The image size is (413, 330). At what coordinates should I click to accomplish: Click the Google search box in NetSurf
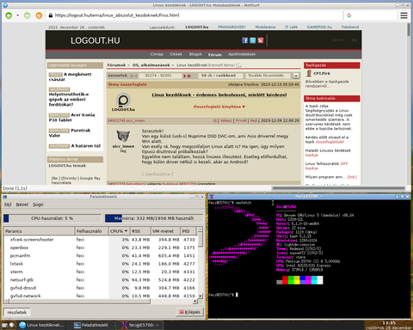371,15
